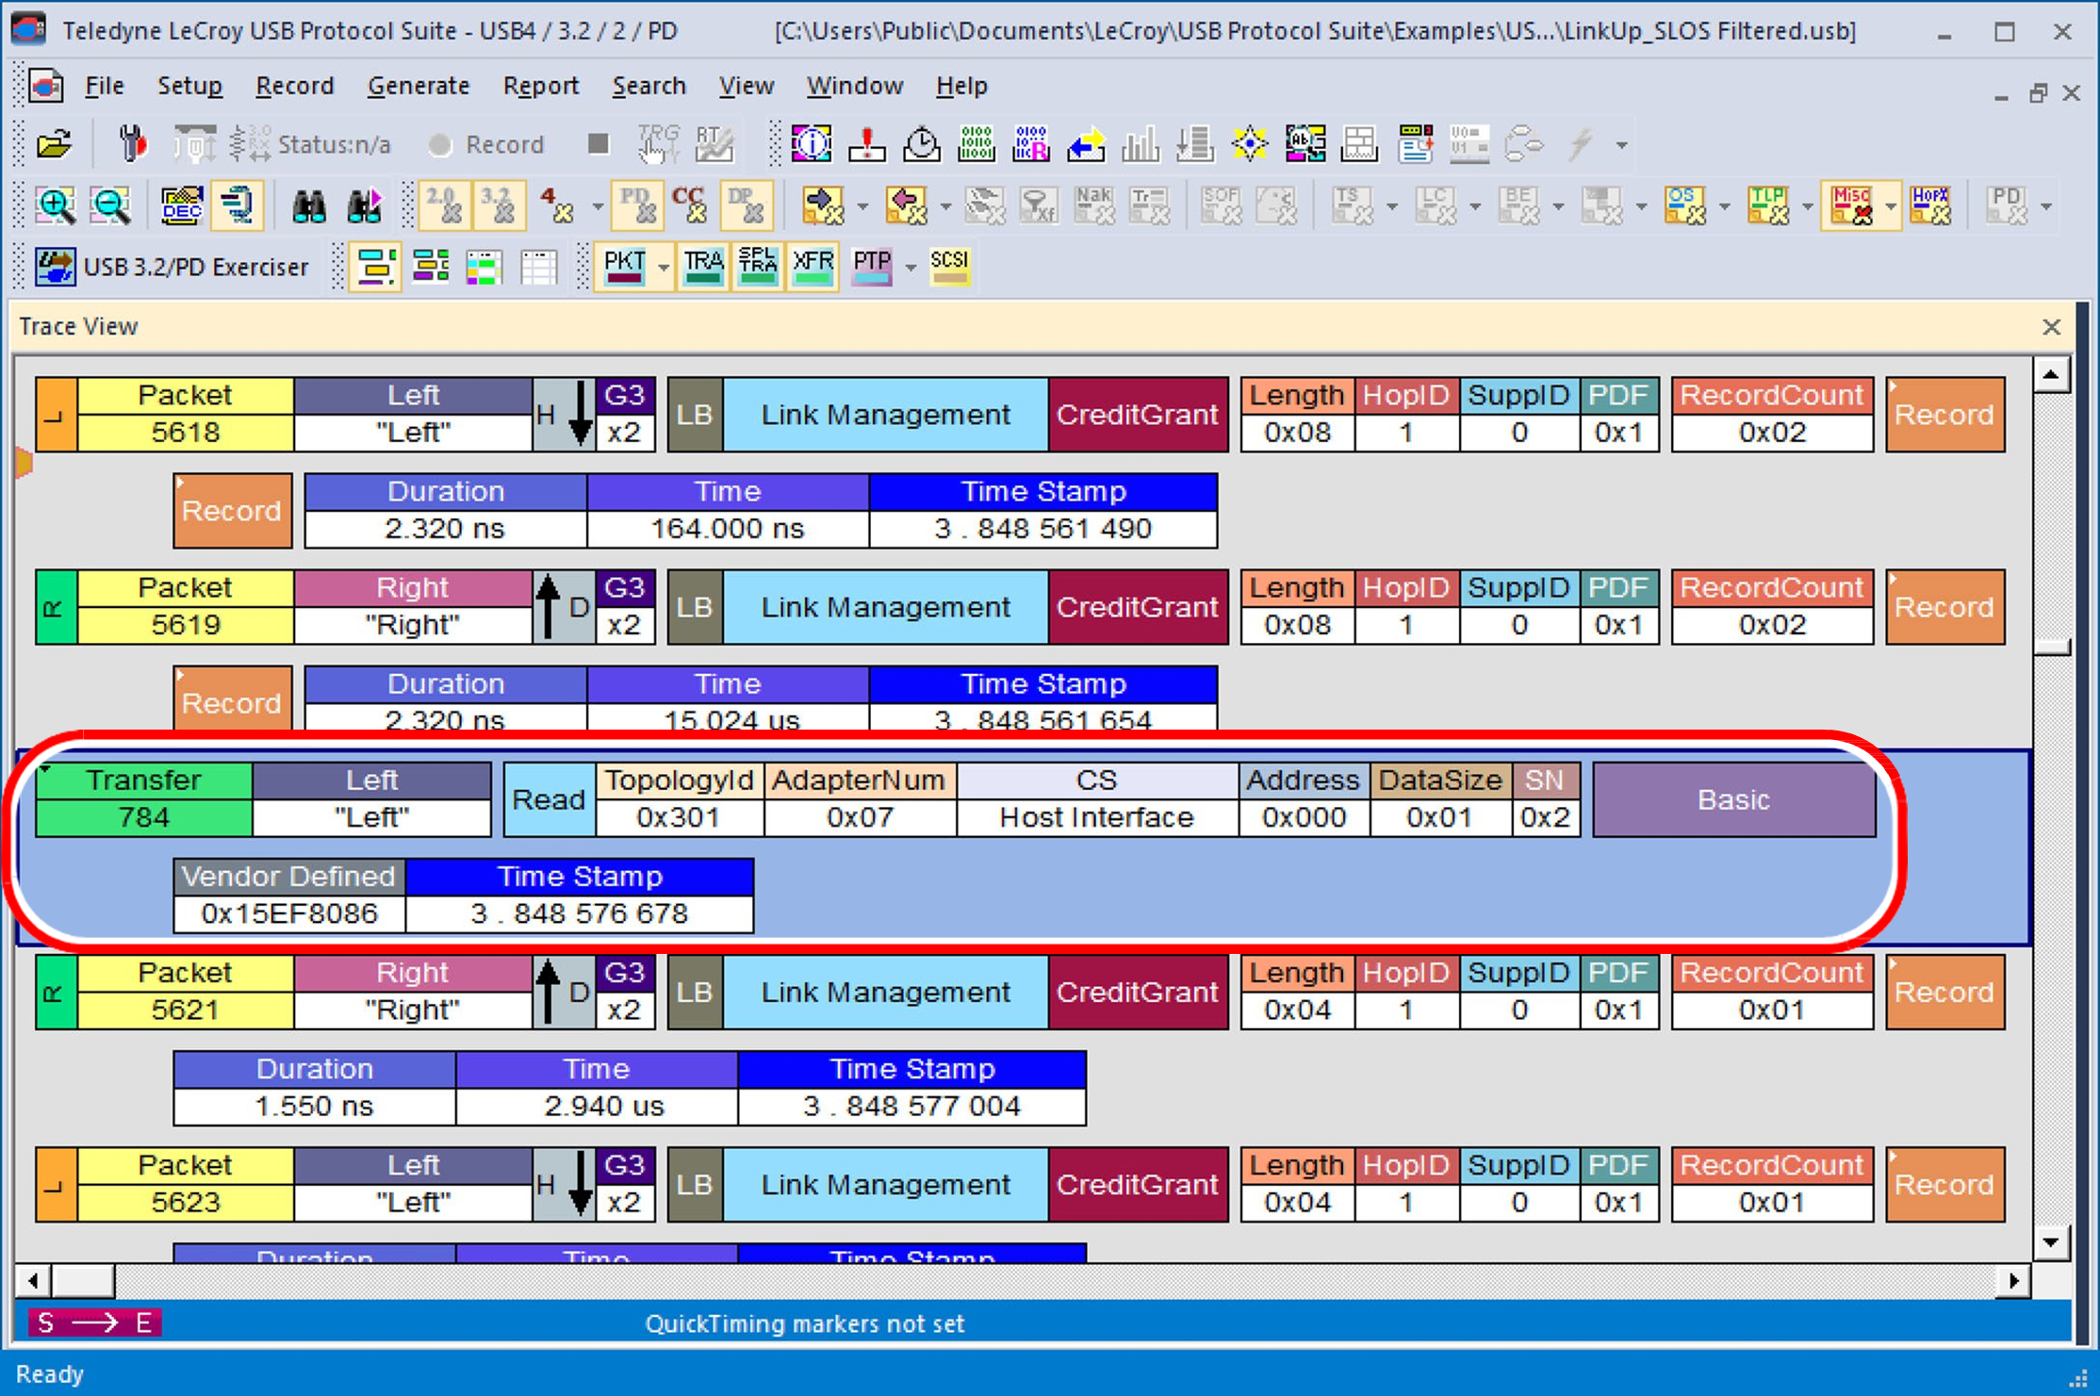Open the Search menu
The height and width of the screenshot is (1396, 2100).
coord(648,86)
